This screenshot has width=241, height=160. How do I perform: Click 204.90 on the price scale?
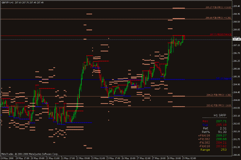236,84
